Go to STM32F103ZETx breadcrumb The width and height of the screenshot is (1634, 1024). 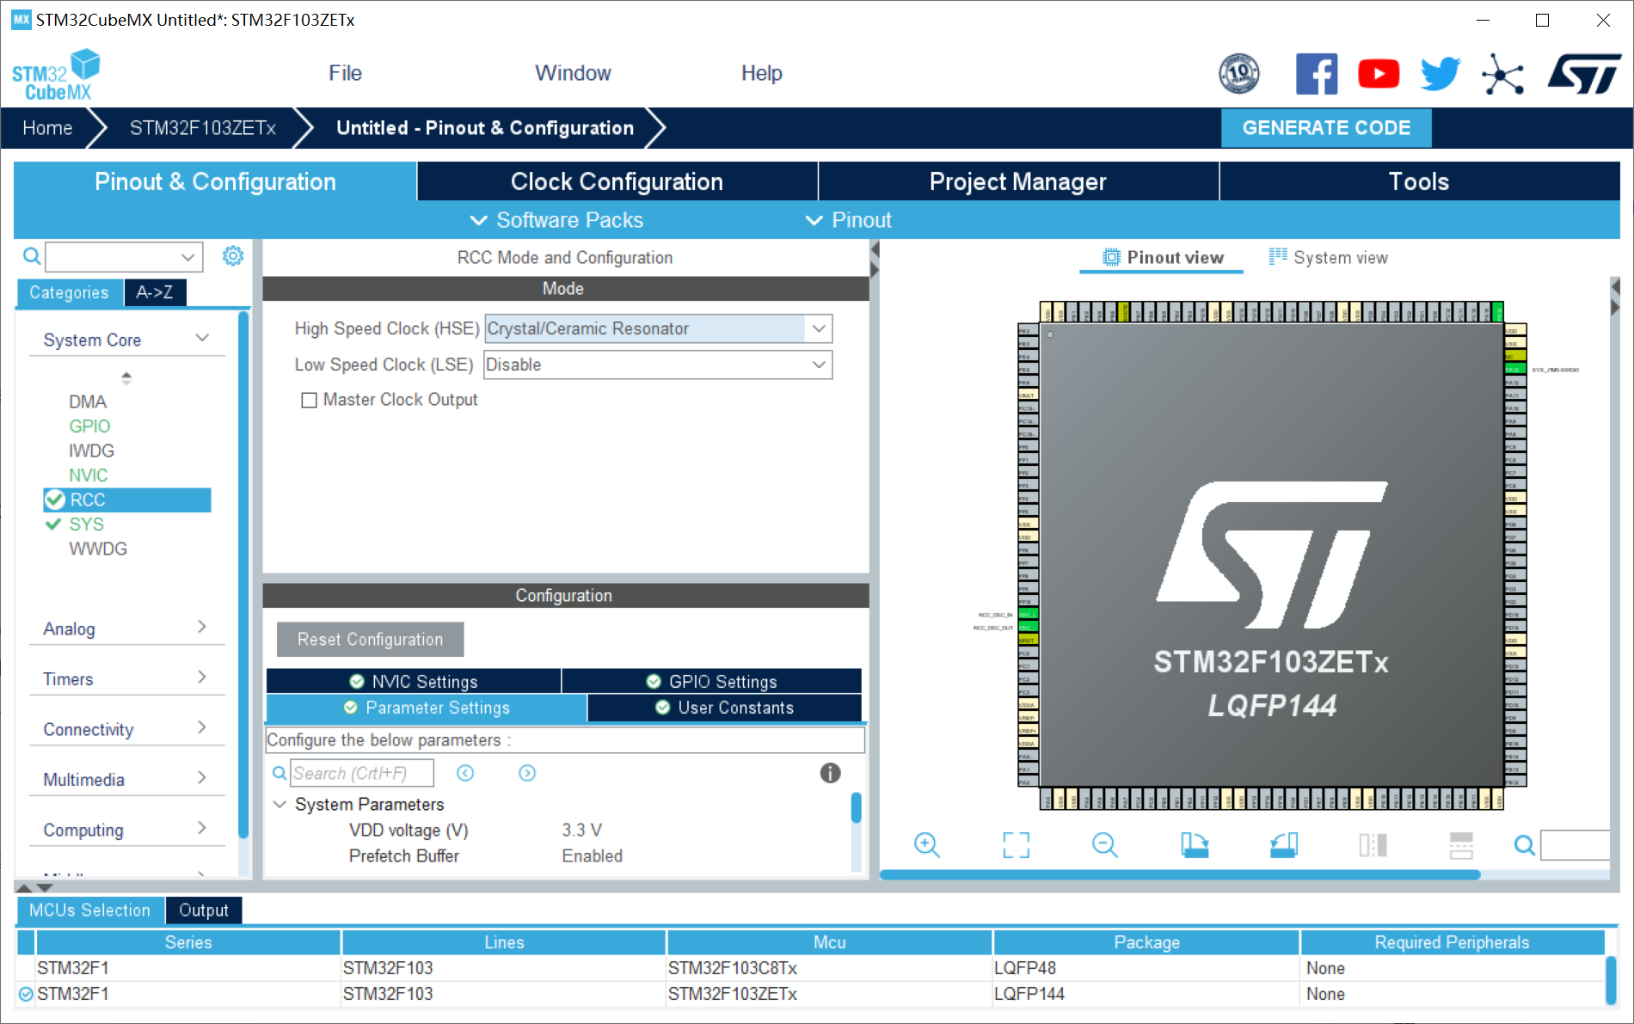[x=203, y=128]
